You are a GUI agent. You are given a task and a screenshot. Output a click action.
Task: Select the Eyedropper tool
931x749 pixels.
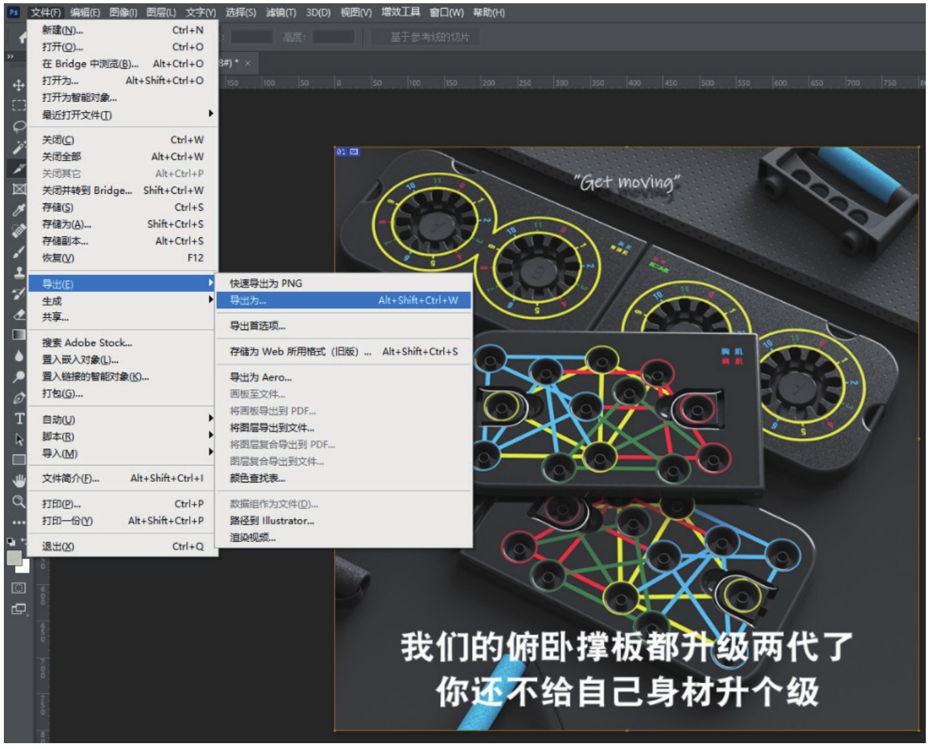click(x=19, y=209)
